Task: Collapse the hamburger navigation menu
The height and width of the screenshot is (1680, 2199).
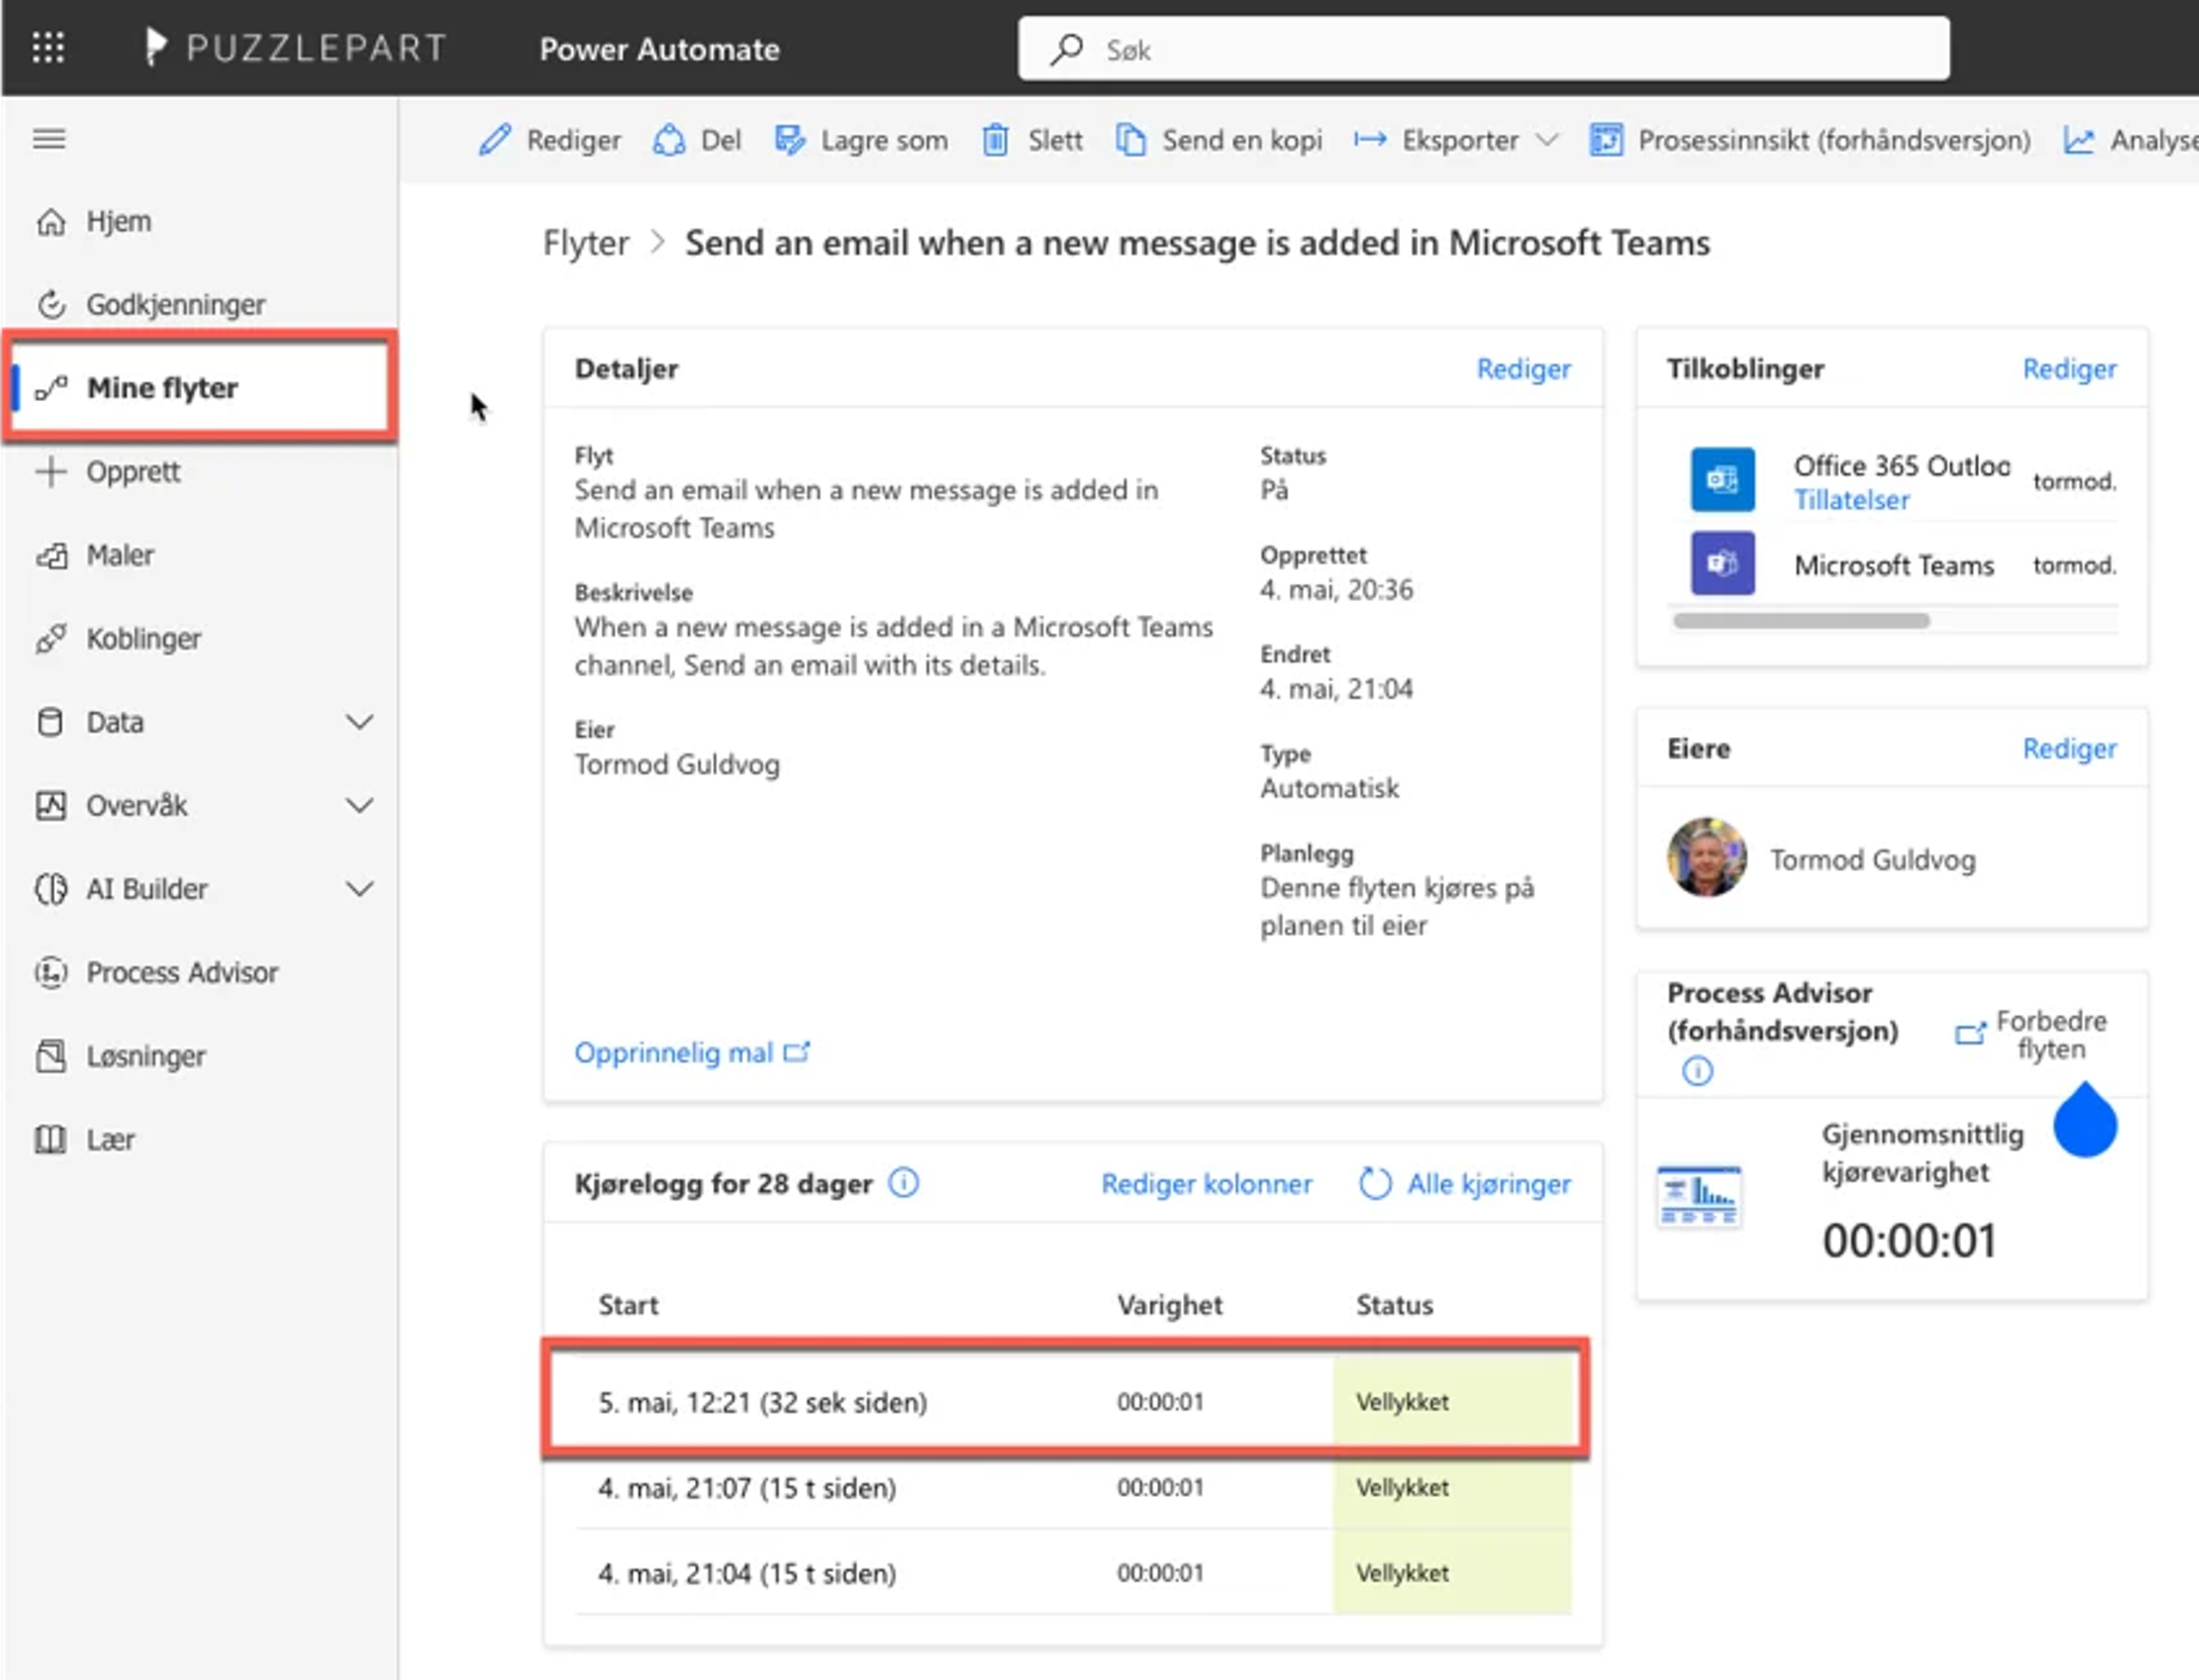Action: tap(49, 138)
